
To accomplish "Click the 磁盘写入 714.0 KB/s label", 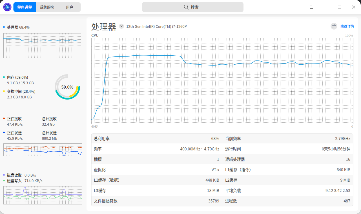I will pyautogui.click(x=25, y=181).
